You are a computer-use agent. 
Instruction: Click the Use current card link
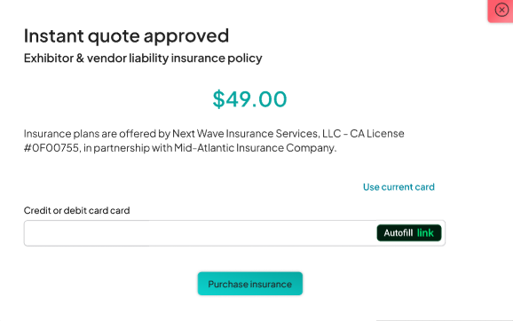coord(399,187)
